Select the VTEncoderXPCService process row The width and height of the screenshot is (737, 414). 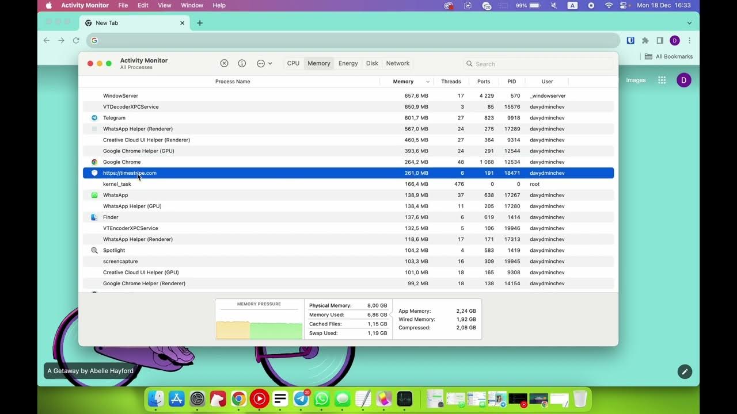tap(348, 228)
